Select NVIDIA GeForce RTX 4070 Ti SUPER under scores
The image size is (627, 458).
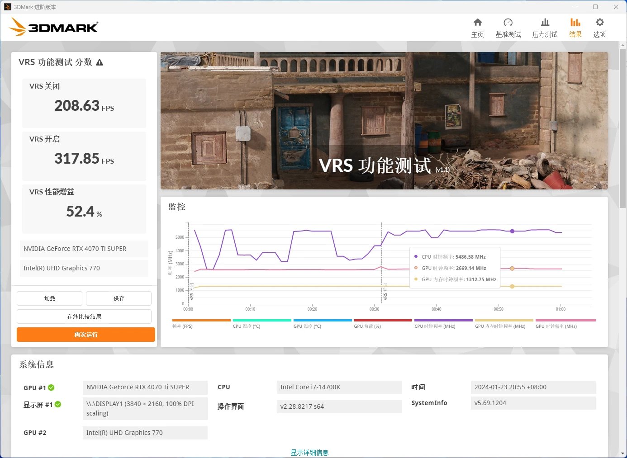point(84,249)
